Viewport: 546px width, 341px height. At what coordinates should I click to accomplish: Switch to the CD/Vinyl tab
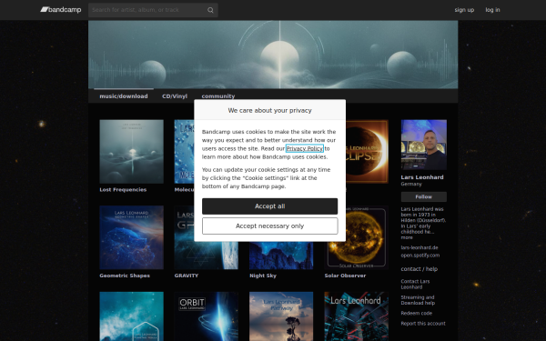[175, 96]
